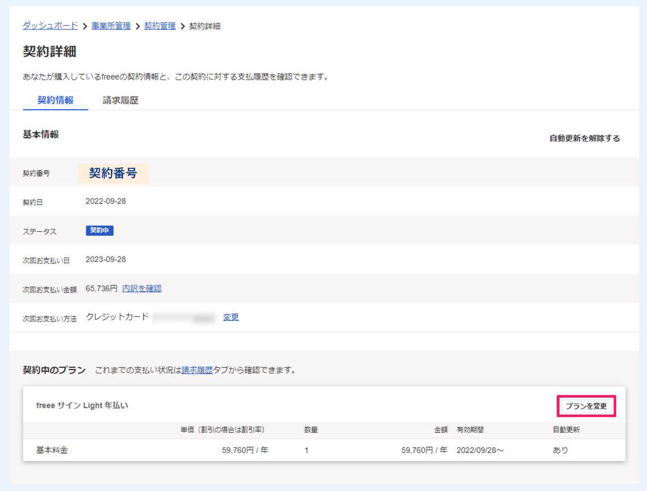Select the amount 65,736円
The image size is (647, 491).
(x=101, y=288)
